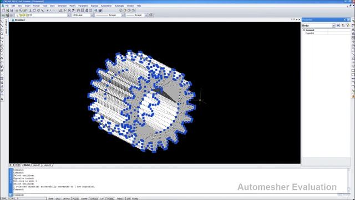The image size is (355, 200).
Task: Switch to the Layout2 tab
Action: [x=47, y=165]
